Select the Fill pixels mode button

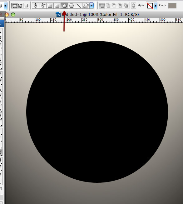pyautogui.click(x=26, y=6)
